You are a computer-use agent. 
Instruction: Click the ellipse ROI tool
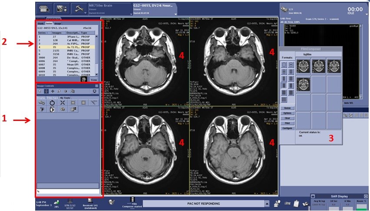(x=73, y=103)
